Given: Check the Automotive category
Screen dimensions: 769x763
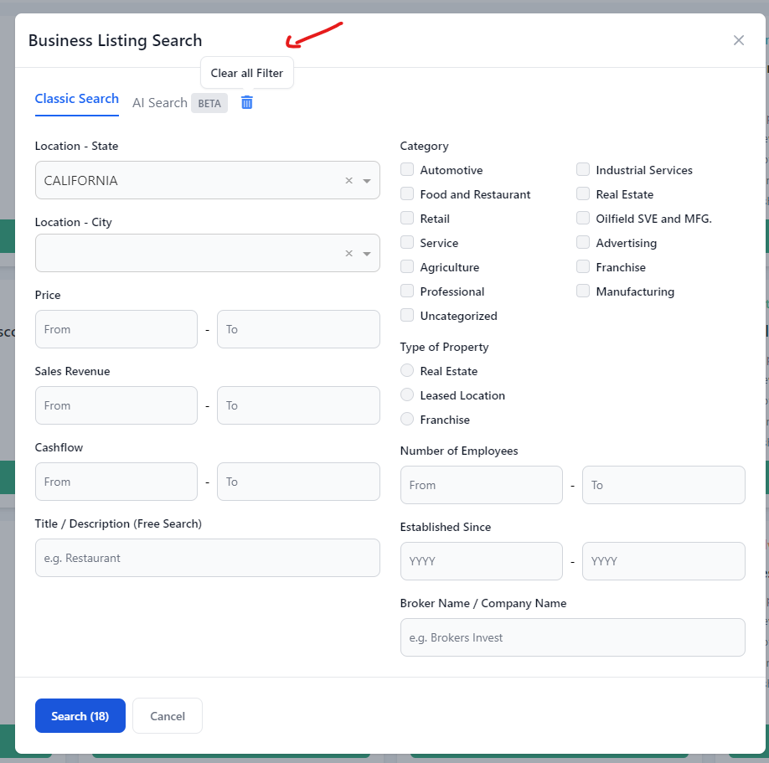Looking at the screenshot, I should click(407, 170).
